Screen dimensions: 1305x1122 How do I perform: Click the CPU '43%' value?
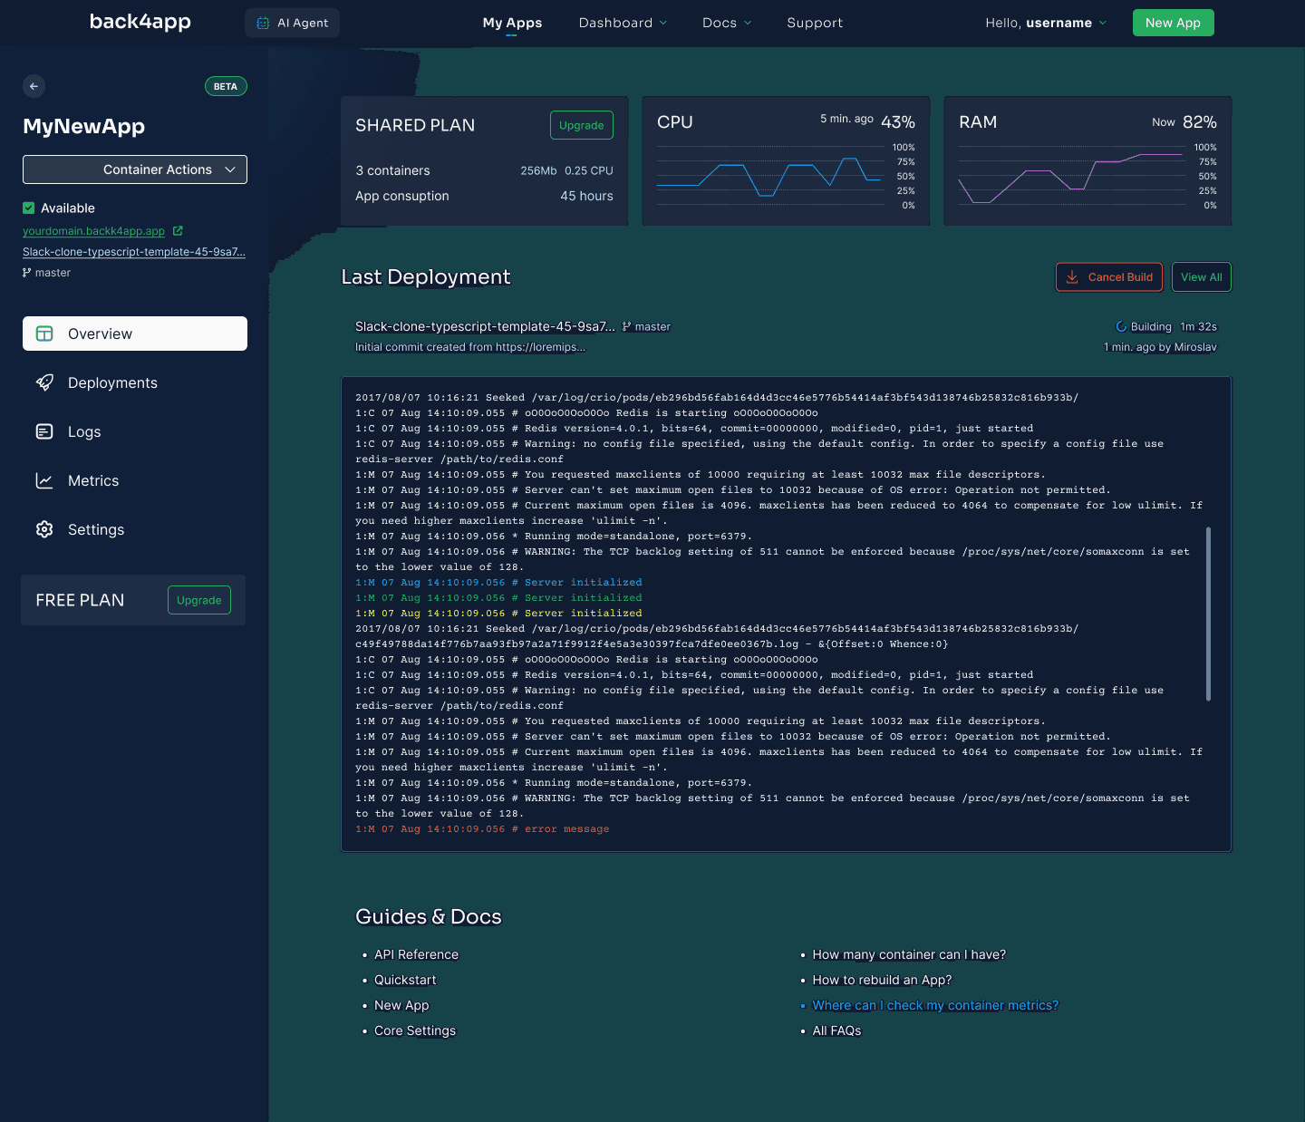point(897,122)
